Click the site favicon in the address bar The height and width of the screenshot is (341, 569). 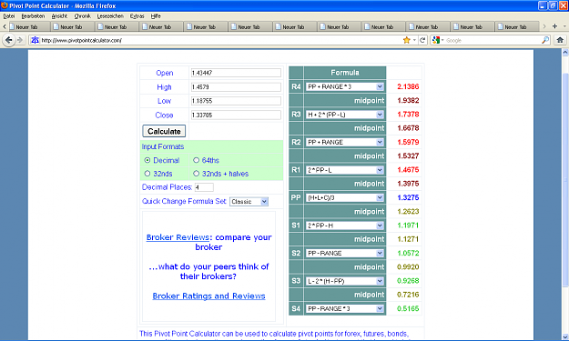(35, 40)
